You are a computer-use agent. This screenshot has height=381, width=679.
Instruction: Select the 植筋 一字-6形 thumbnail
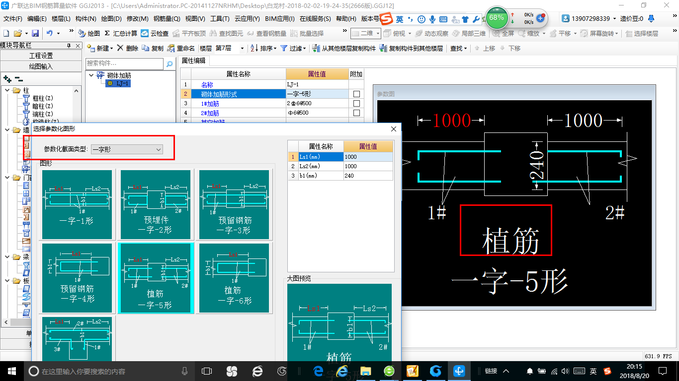[234, 277]
